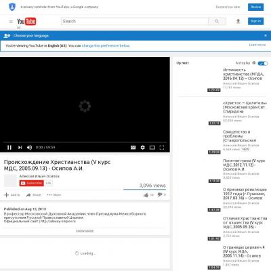Switch to theater mode view
The width and height of the screenshot is (271, 271).
[152, 148]
